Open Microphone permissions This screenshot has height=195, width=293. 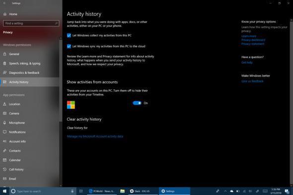[30, 123]
